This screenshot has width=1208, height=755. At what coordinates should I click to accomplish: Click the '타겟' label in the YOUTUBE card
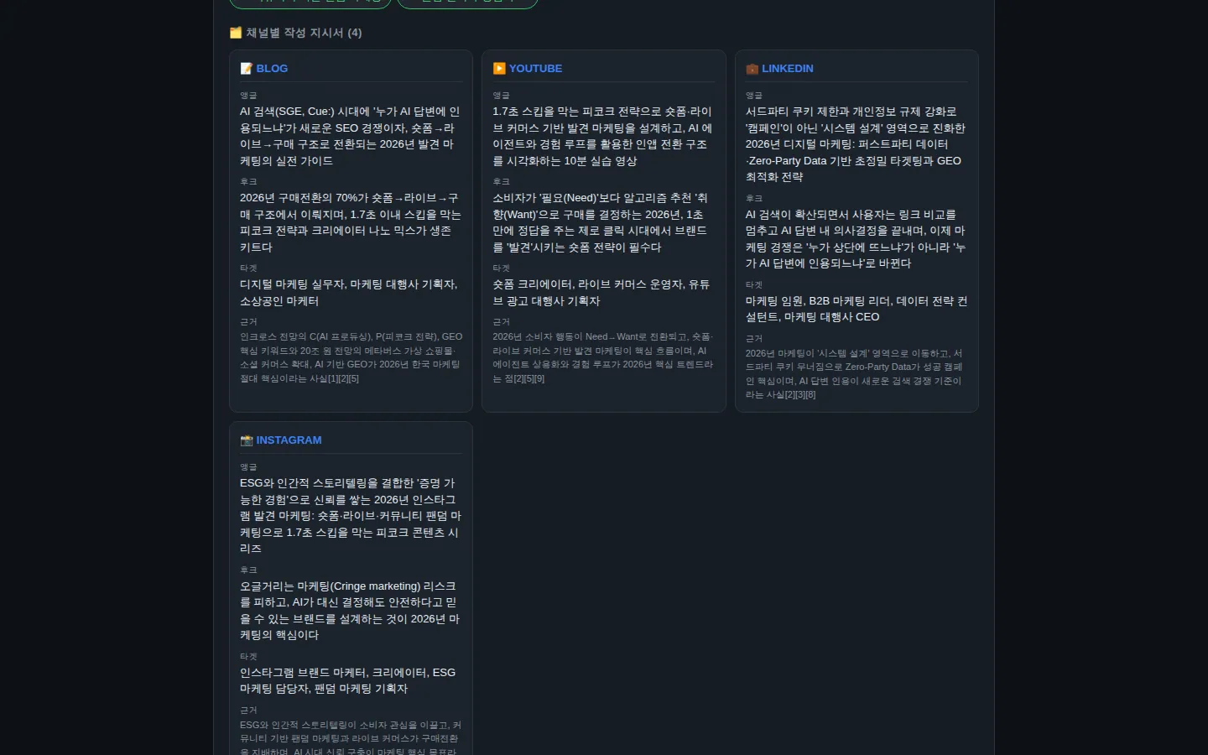(501, 268)
